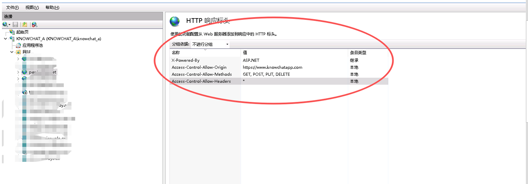Select the Access-Control-Allow-Methods row
The height and width of the screenshot is (184, 528).
click(279, 74)
